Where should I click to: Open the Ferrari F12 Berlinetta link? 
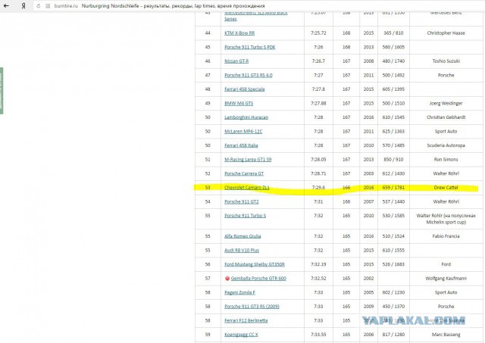pyautogui.click(x=246, y=321)
